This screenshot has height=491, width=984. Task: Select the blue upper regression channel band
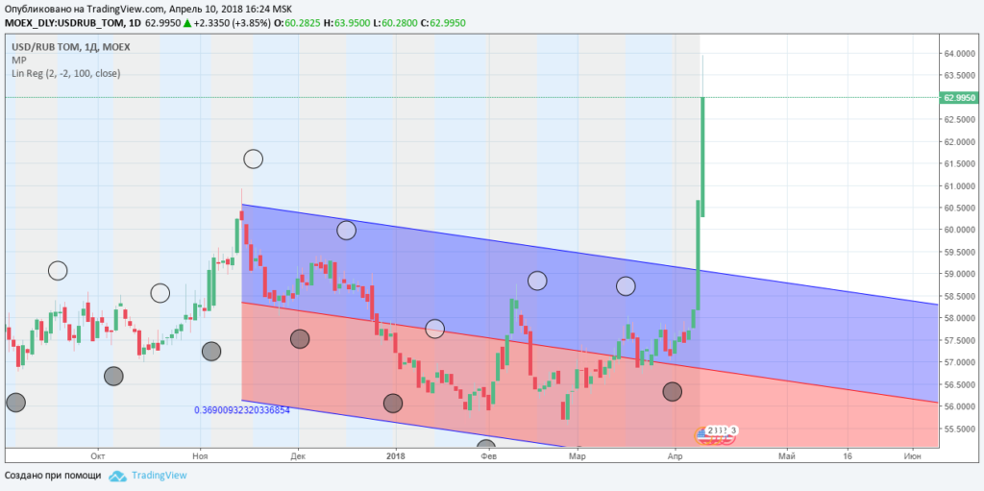click(x=480, y=279)
